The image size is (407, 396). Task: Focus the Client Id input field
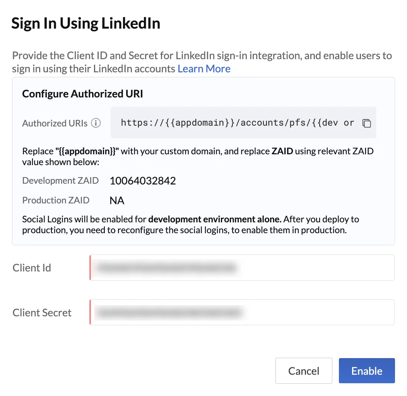[242, 268]
